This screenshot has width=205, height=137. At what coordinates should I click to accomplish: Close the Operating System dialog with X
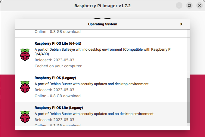click(x=181, y=24)
